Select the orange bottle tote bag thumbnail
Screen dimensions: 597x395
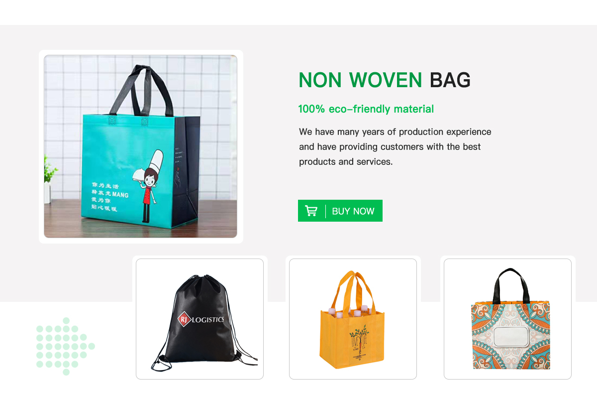(x=353, y=319)
